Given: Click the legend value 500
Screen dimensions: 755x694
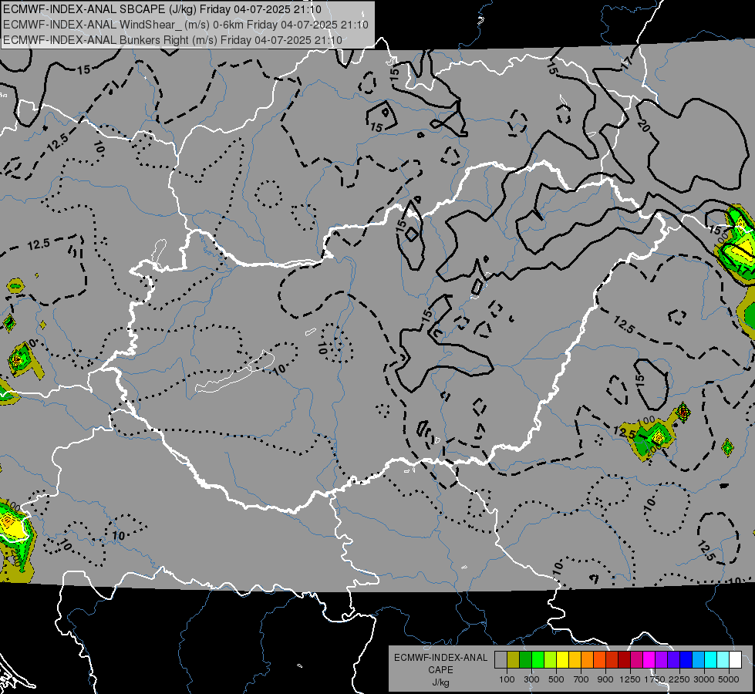Looking at the screenshot, I should point(556,679).
